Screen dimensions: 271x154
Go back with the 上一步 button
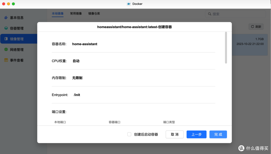(196, 134)
